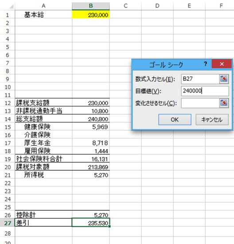Select cell 課税対象額
234x244 pixels.
point(43,167)
